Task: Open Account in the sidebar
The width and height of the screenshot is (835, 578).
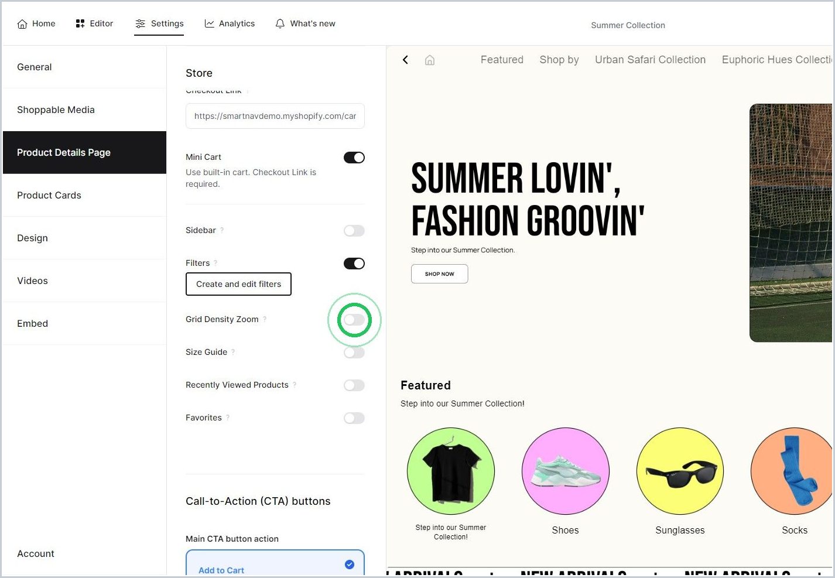Action: coord(36,553)
